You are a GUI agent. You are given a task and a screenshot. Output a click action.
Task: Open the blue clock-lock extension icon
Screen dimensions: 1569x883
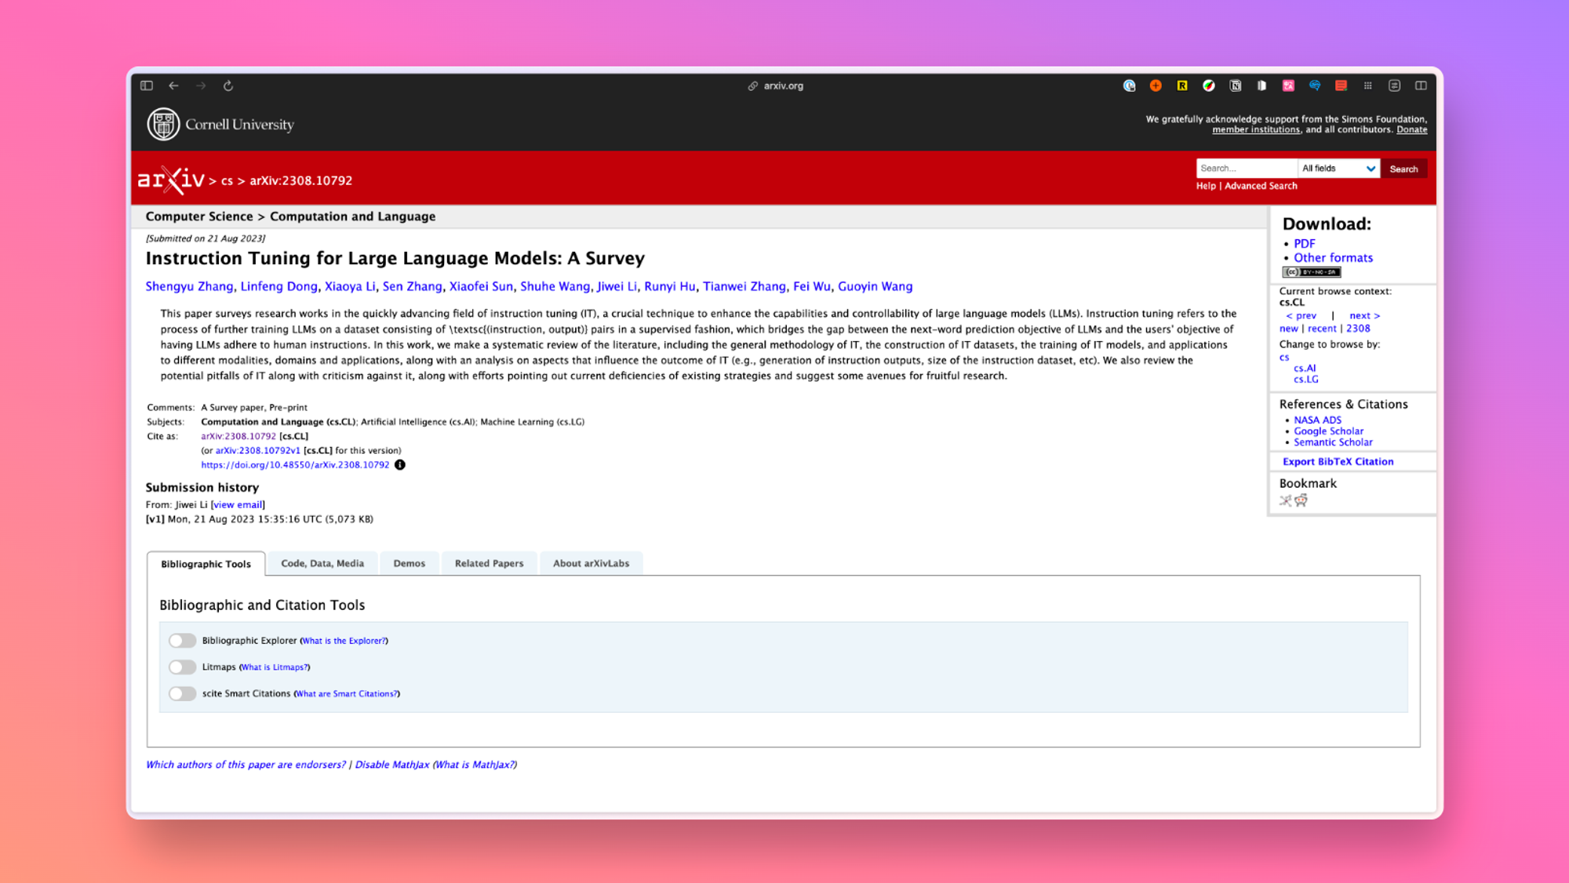point(1130,85)
